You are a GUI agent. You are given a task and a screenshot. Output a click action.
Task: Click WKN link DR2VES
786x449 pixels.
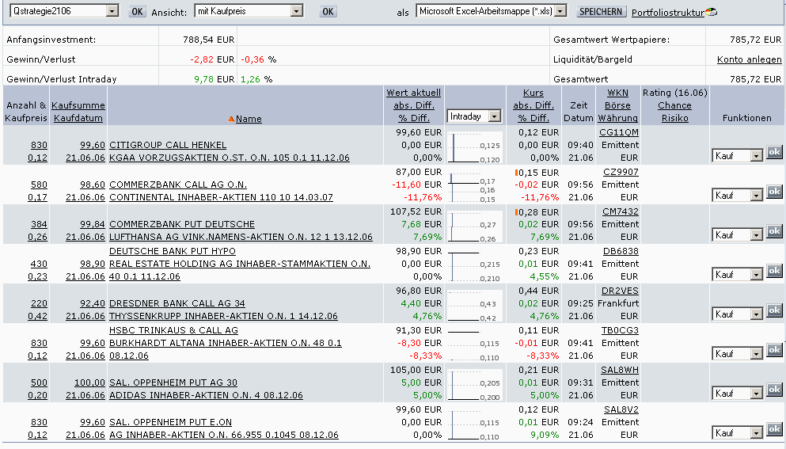coord(620,291)
